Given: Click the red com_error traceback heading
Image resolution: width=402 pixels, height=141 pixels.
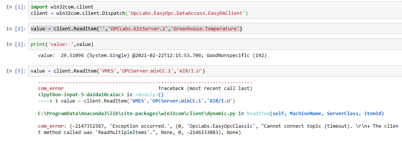Looking at the screenshot, I should pos(51,89).
